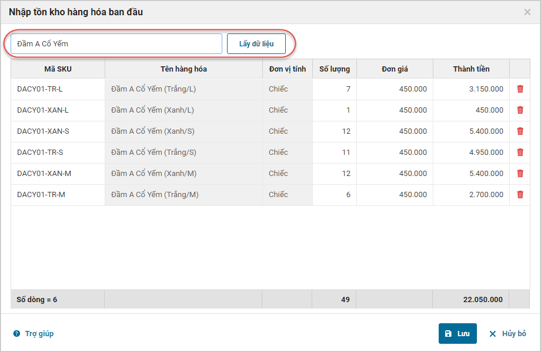The height and width of the screenshot is (352, 541).
Task: Save with the Lưu button
Action: 457,334
